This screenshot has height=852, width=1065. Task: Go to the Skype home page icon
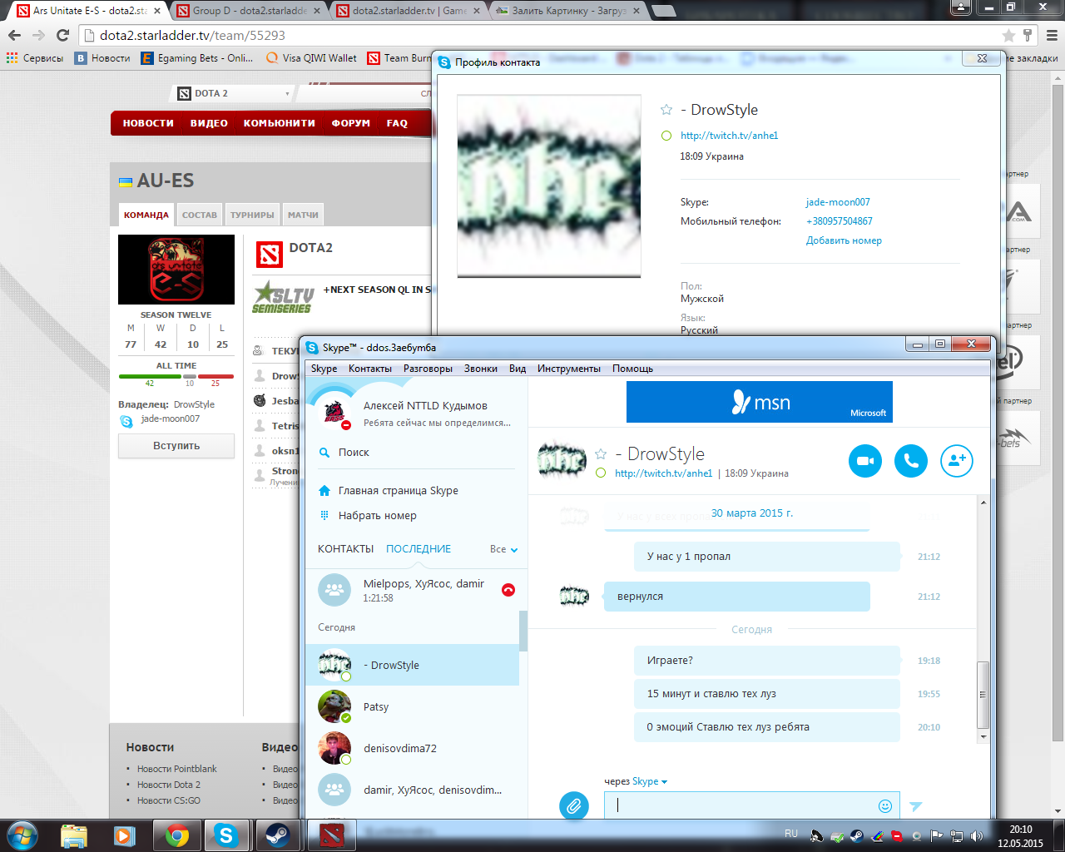324,491
